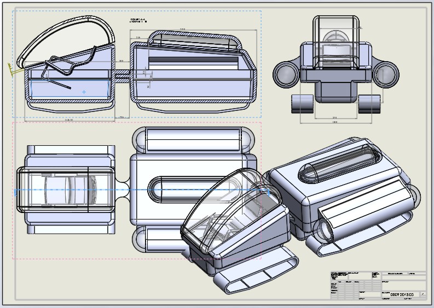Select the section view of the front cabin

66,65
